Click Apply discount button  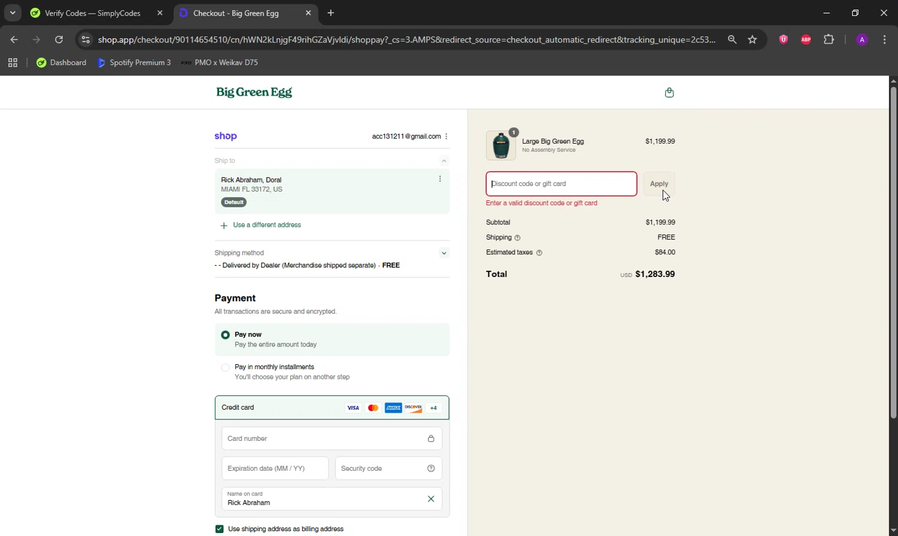pos(659,184)
